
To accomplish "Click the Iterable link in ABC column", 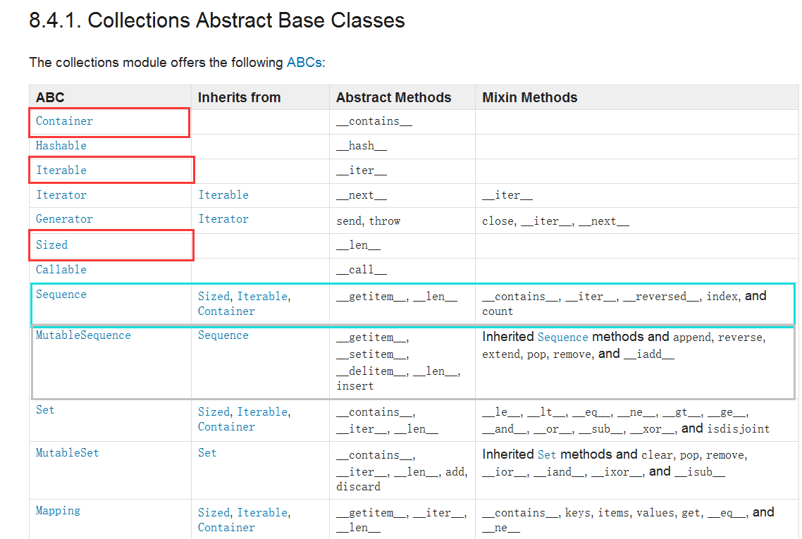I will click(61, 171).
